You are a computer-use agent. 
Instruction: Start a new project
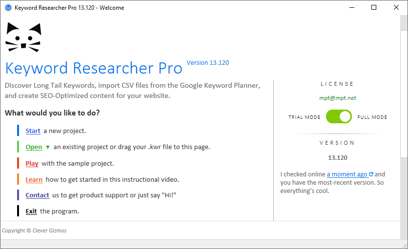pyautogui.click(x=33, y=131)
